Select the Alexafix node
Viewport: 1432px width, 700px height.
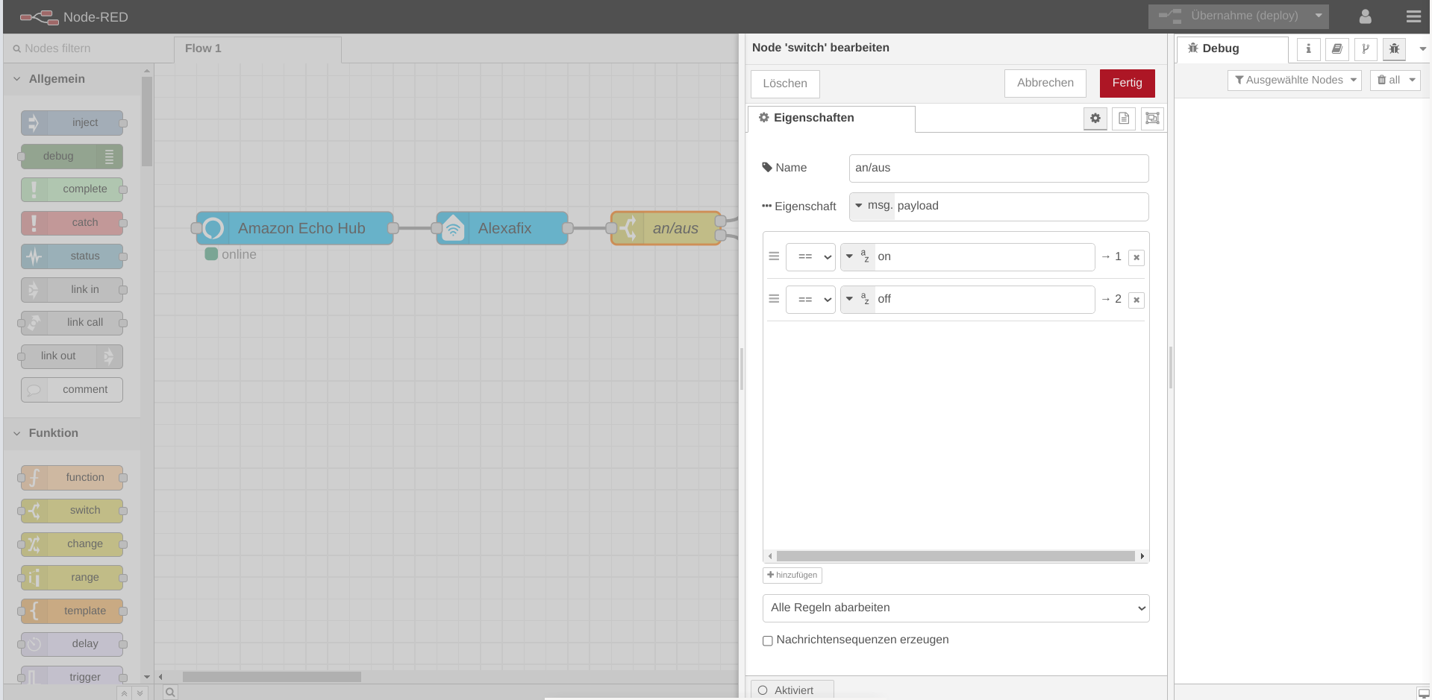coord(502,228)
